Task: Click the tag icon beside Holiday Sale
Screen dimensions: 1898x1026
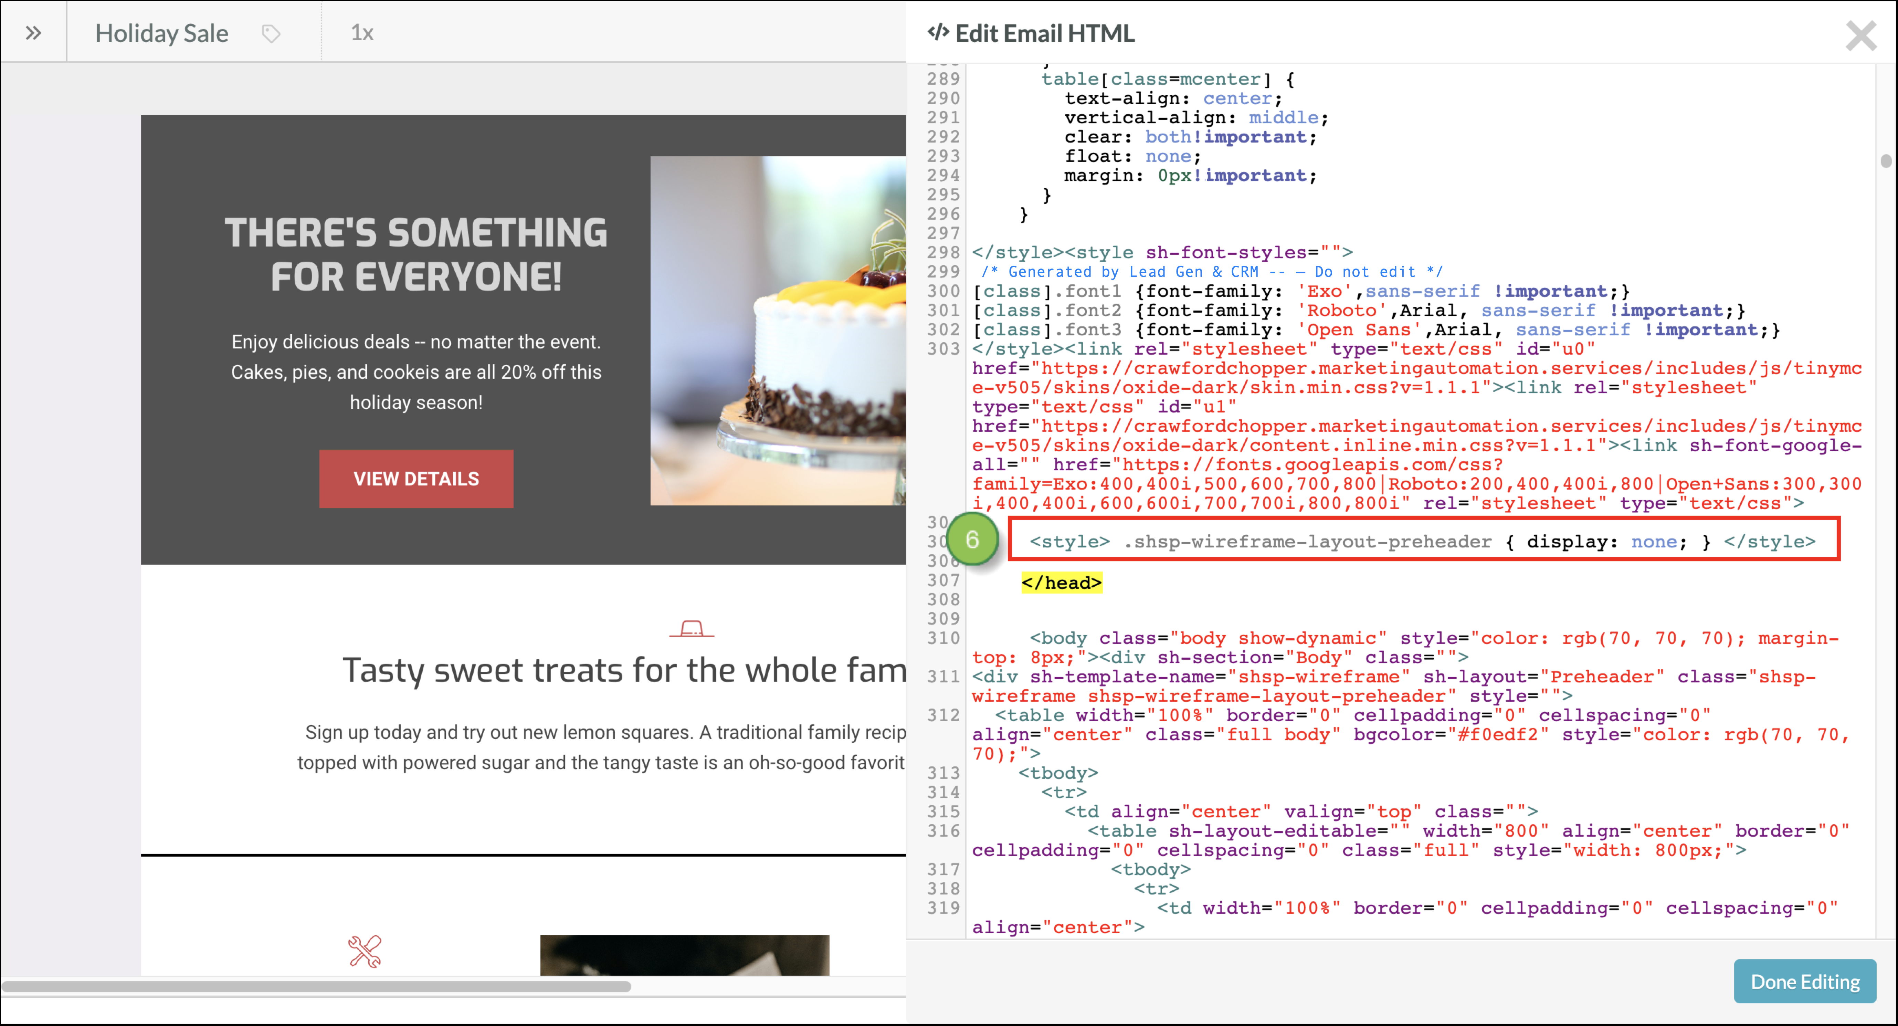Action: click(x=271, y=33)
